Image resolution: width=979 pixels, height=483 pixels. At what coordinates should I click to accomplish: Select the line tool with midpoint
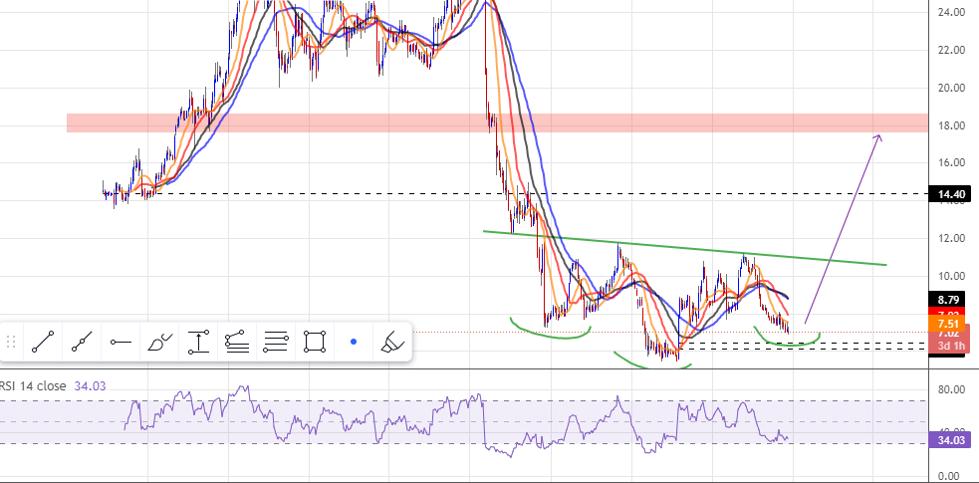coord(81,343)
